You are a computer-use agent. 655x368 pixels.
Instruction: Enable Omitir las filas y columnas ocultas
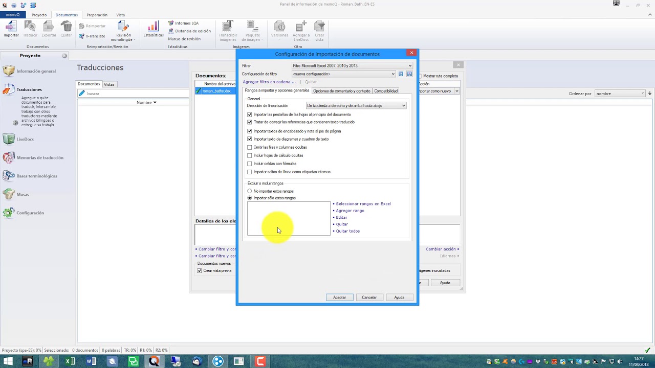coord(250,147)
